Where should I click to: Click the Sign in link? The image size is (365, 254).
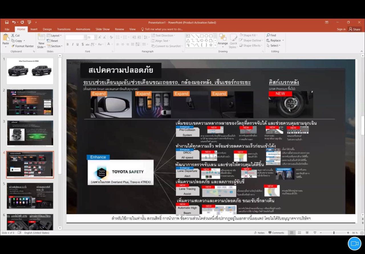341,29
